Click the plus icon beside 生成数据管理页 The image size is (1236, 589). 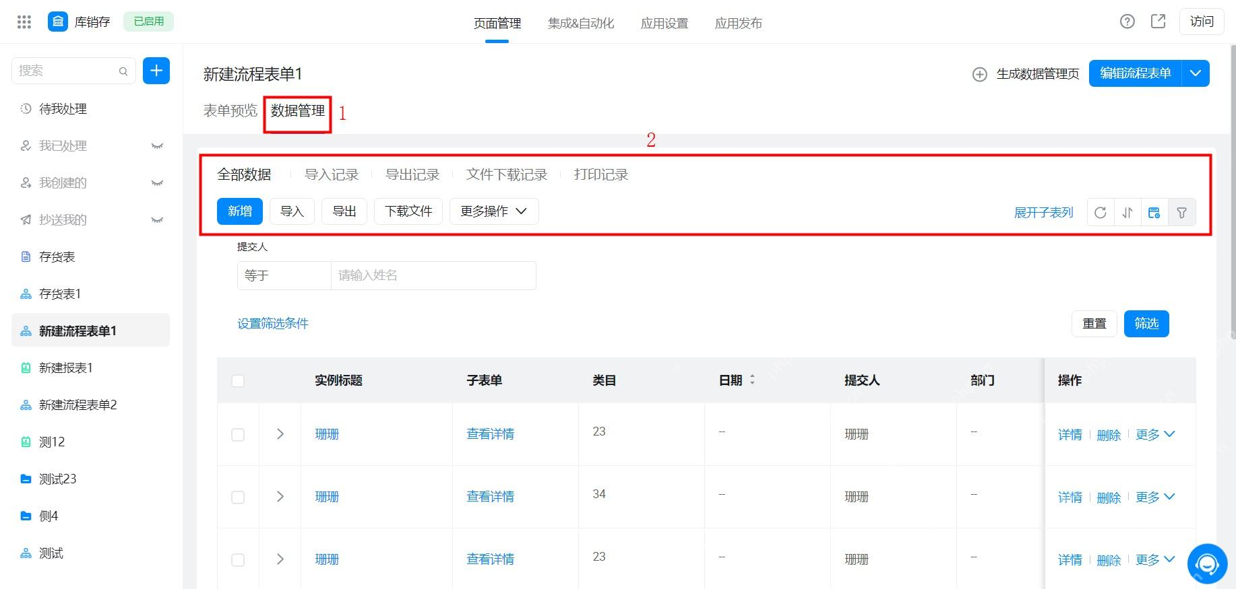point(980,74)
